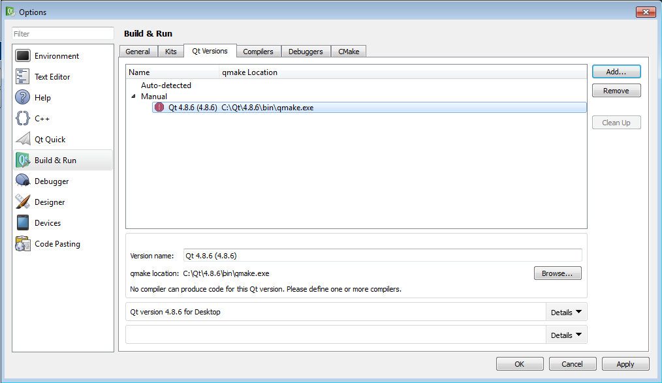The height and width of the screenshot is (383, 662).
Task: Click the Clean Up button
Action: click(x=616, y=123)
